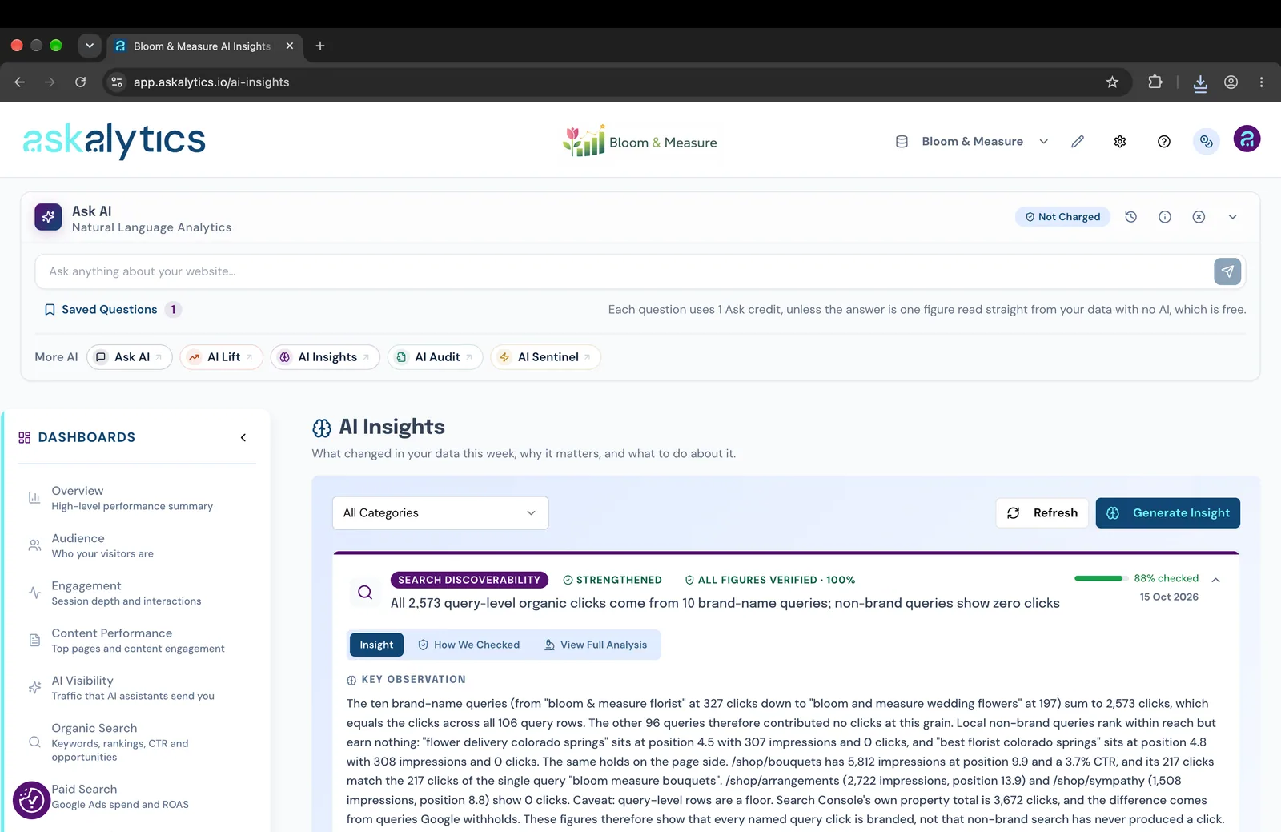
Task: Open the AI Lift pill link
Action: [221, 357]
